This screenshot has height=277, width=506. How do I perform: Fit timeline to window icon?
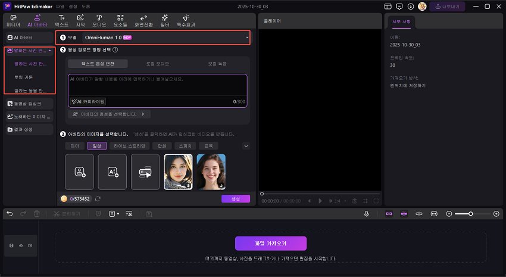tap(434, 214)
